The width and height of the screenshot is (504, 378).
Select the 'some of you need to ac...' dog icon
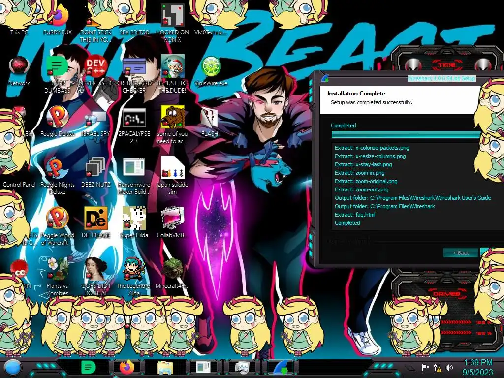pos(173,126)
